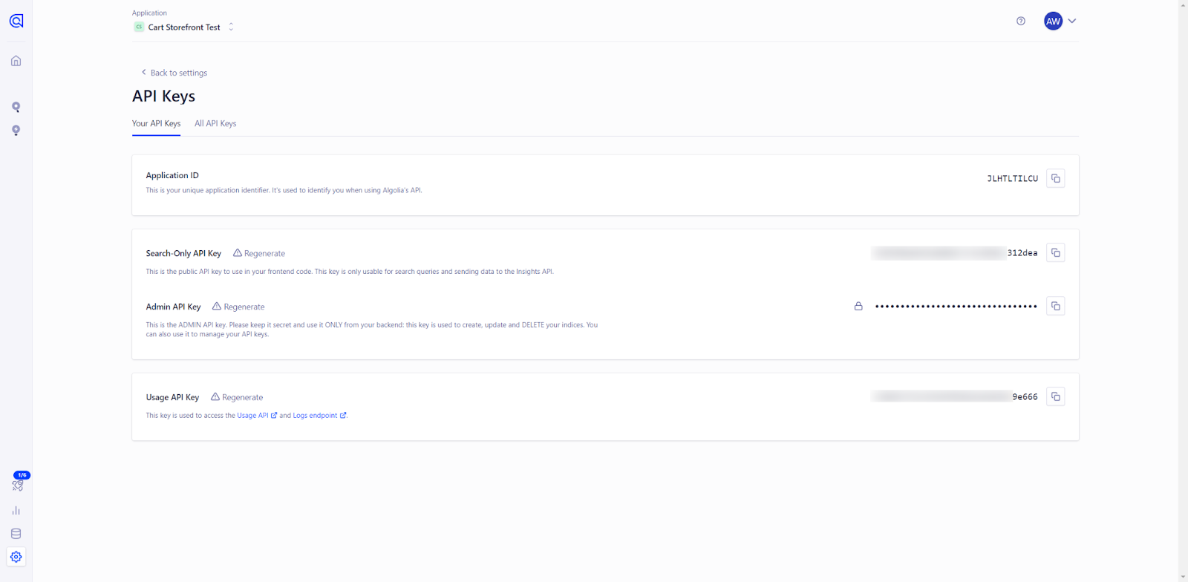The height and width of the screenshot is (582, 1188).
Task: Go back to settings
Action: pos(174,73)
